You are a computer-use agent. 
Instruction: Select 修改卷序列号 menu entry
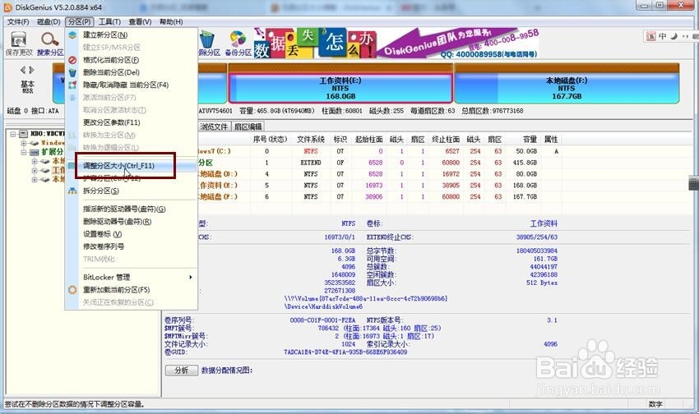click(x=104, y=246)
